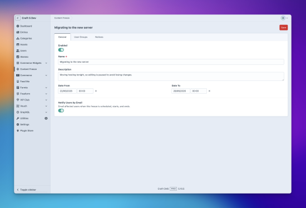Open Vouch in the sidebar
The width and height of the screenshot is (306, 208).
click(22, 106)
